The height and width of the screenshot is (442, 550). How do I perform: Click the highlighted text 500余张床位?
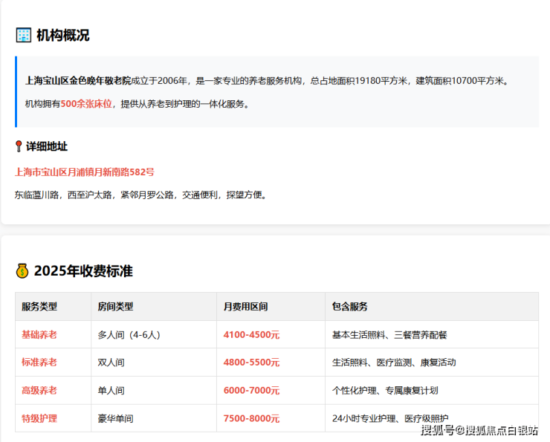[x=86, y=104]
